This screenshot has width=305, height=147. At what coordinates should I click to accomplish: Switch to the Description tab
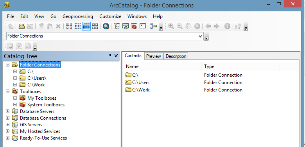click(x=176, y=56)
